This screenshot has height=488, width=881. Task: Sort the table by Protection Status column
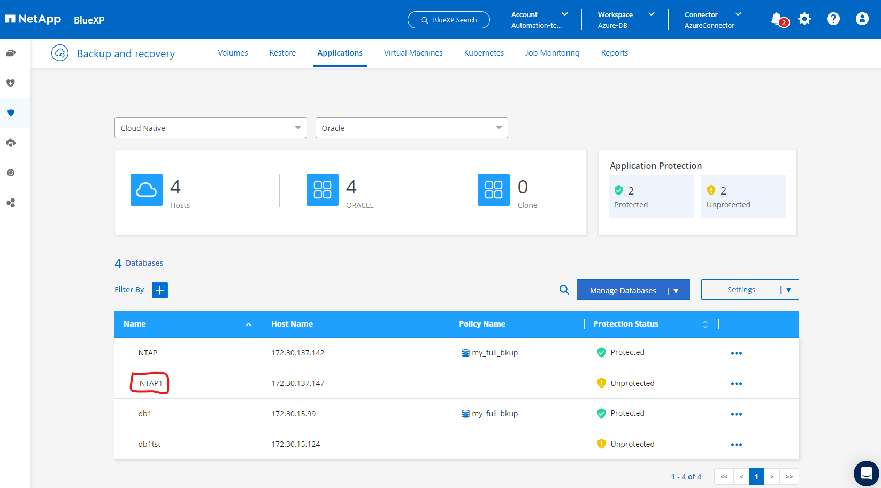point(704,324)
